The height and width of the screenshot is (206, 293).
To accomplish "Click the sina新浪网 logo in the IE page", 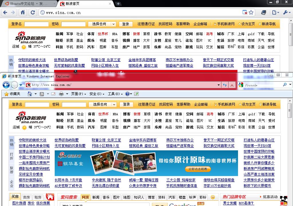I will 31,118.
